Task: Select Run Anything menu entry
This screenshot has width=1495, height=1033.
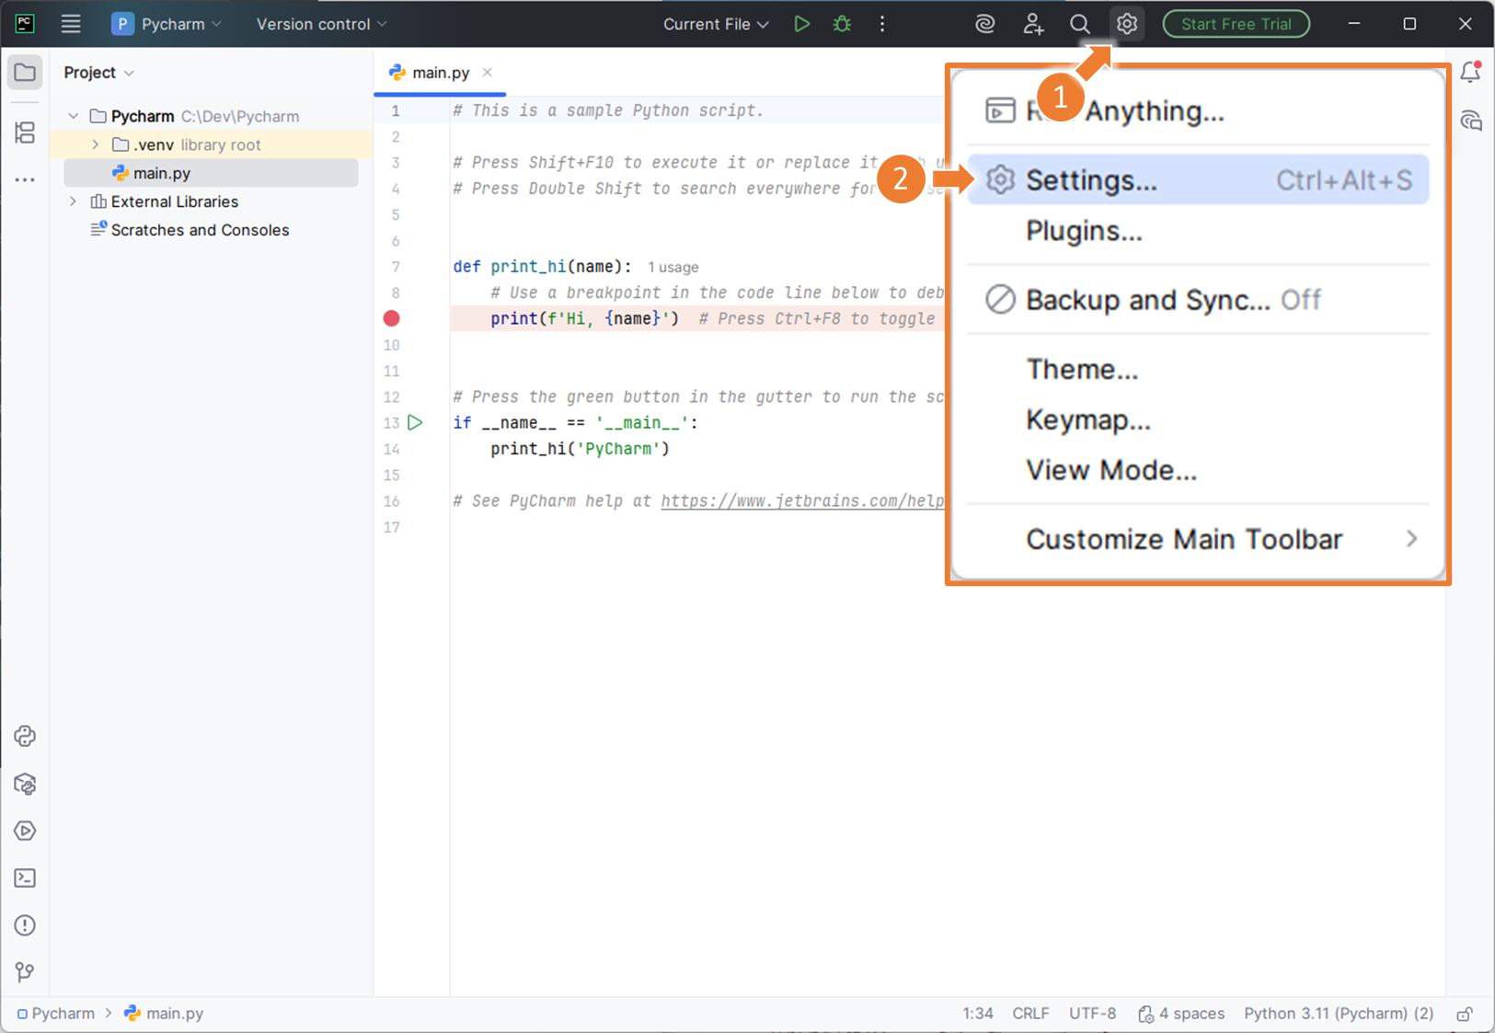Action: click(1198, 111)
